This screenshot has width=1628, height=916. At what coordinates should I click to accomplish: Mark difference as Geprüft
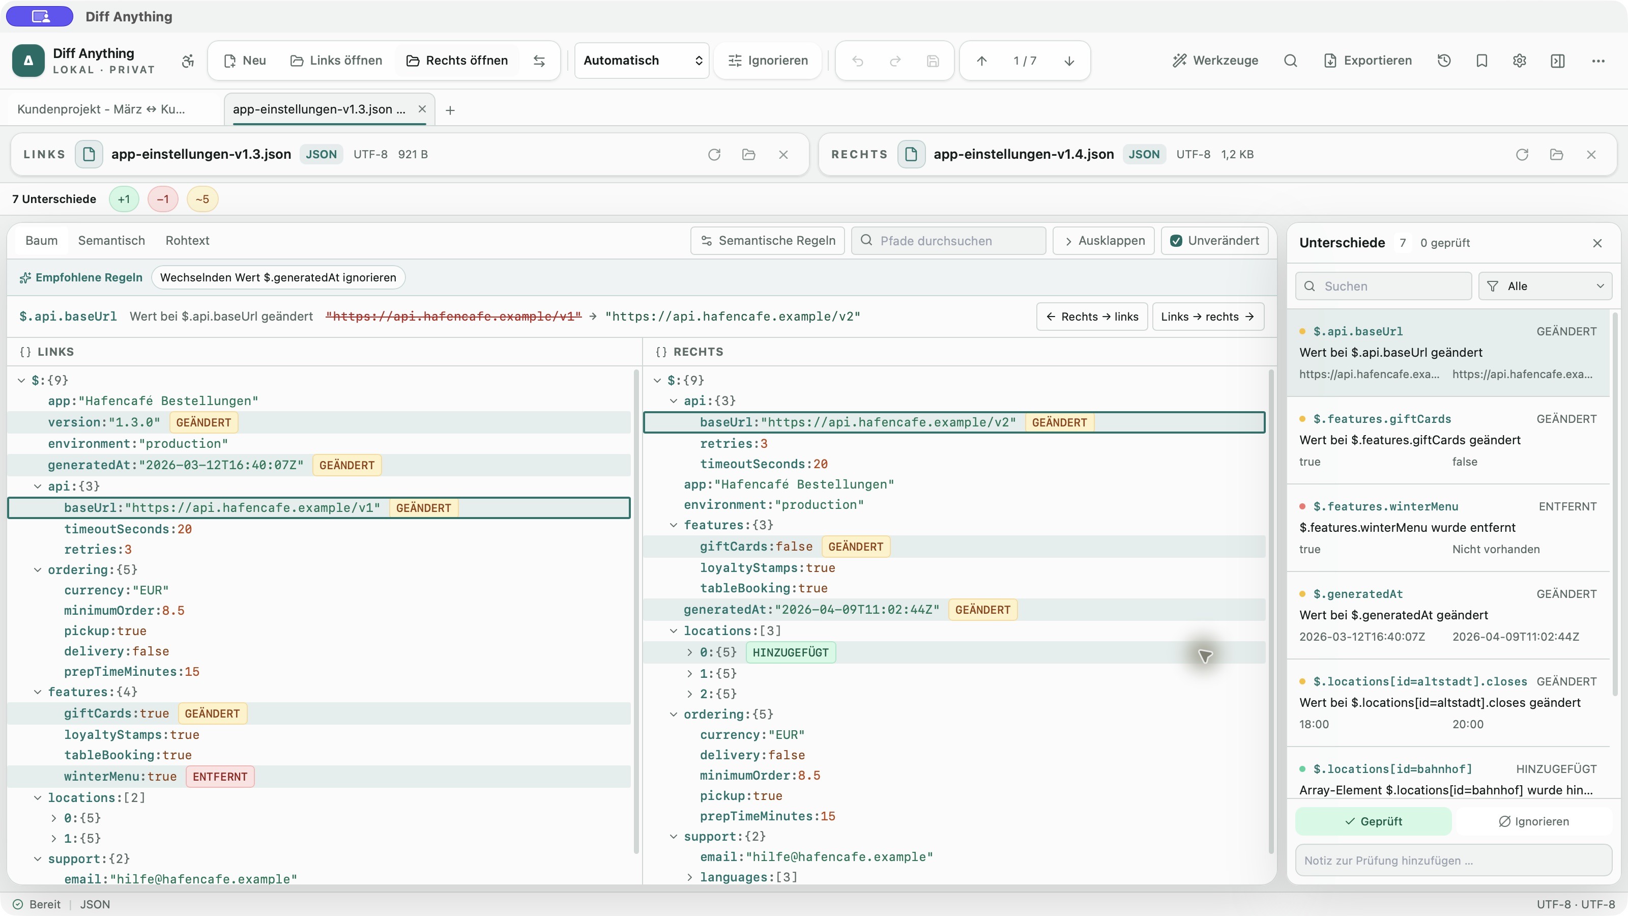[1373, 821]
